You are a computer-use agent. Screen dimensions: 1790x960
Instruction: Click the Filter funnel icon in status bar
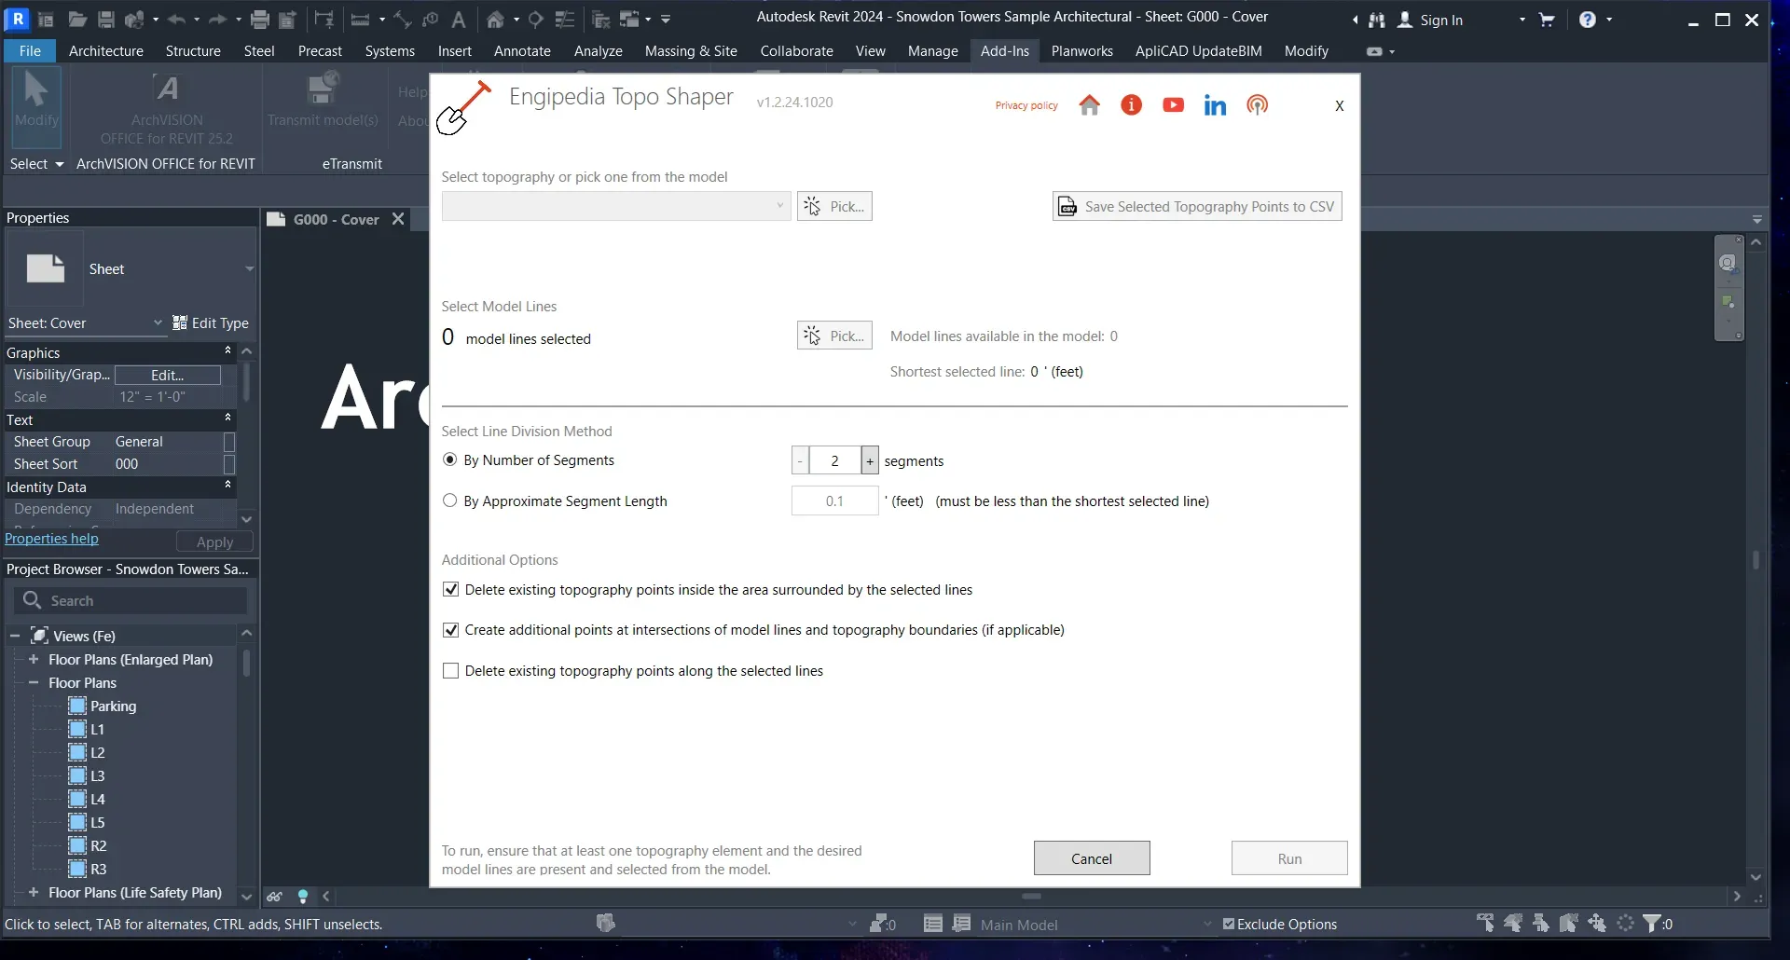coord(1652,923)
